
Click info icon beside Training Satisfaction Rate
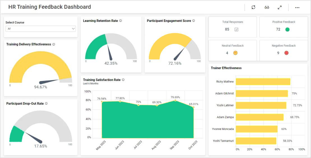(123, 80)
